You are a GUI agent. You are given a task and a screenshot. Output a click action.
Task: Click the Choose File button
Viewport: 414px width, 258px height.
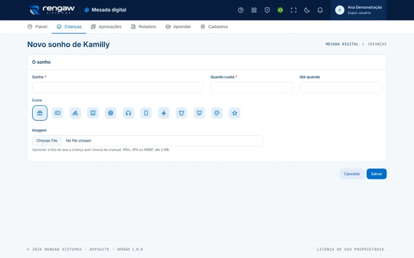tap(47, 141)
